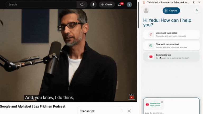Click the microphone icon beside Listen and take notes
Image resolution: width=203 pixels, height=114 pixels.
click(x=151, y=35)
